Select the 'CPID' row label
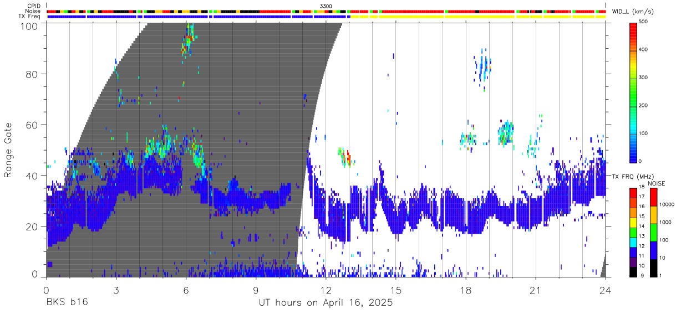681x314 pixels. [x=34, y=6]
